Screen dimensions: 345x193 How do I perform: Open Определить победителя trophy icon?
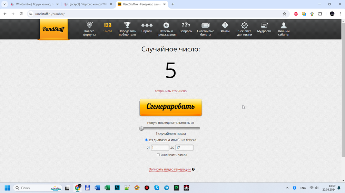[127, 25]
